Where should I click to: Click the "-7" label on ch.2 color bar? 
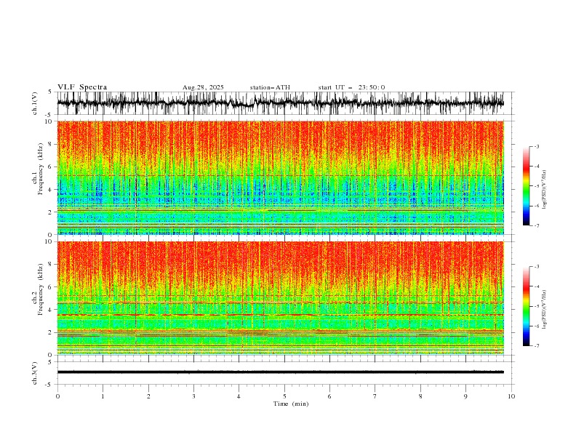537,346
